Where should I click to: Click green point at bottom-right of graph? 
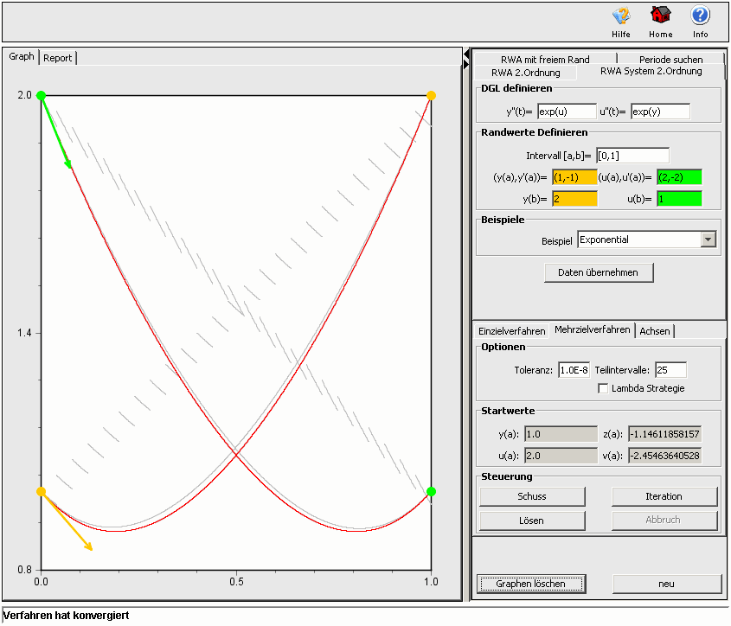[x=431, y=492]
